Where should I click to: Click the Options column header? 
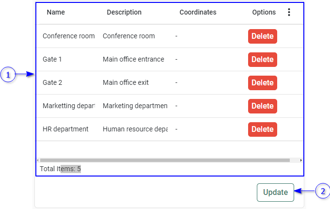coord(264,13)
